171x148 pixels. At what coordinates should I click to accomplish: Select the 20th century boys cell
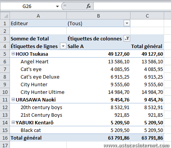pos(38,107)
